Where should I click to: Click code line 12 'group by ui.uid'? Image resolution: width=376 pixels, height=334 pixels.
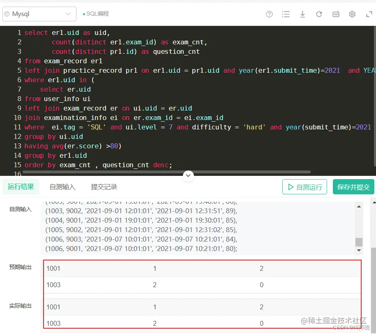(x=54, y=137)
